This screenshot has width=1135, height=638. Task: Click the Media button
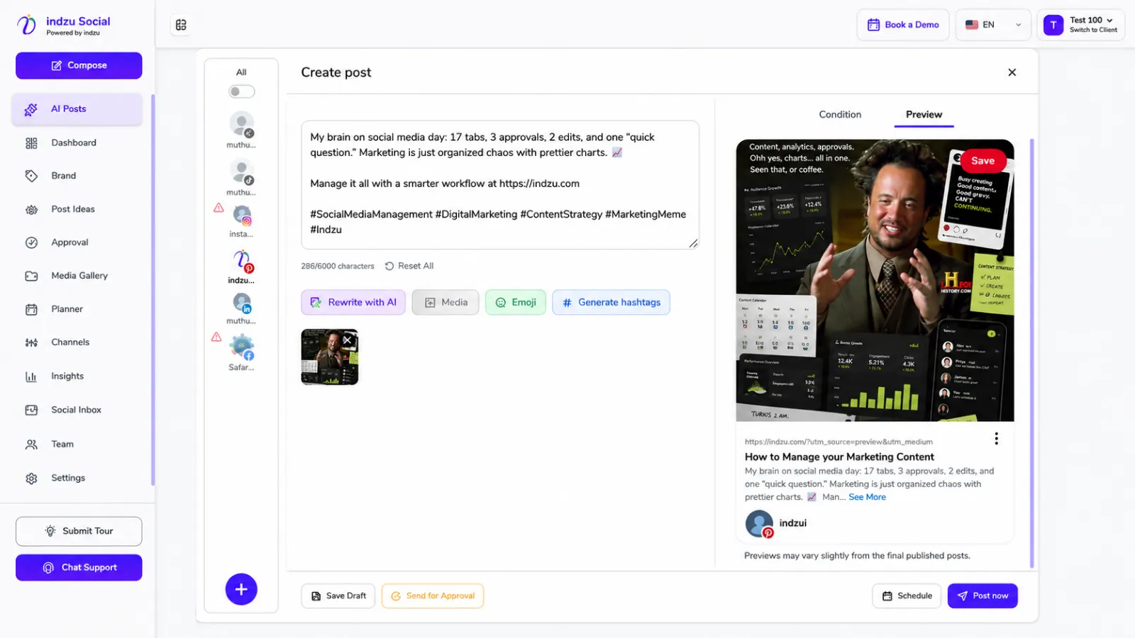coord(445,303)
